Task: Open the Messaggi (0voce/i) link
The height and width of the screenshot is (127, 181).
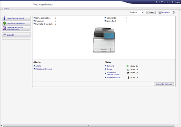Action: [x=44, y=69]
